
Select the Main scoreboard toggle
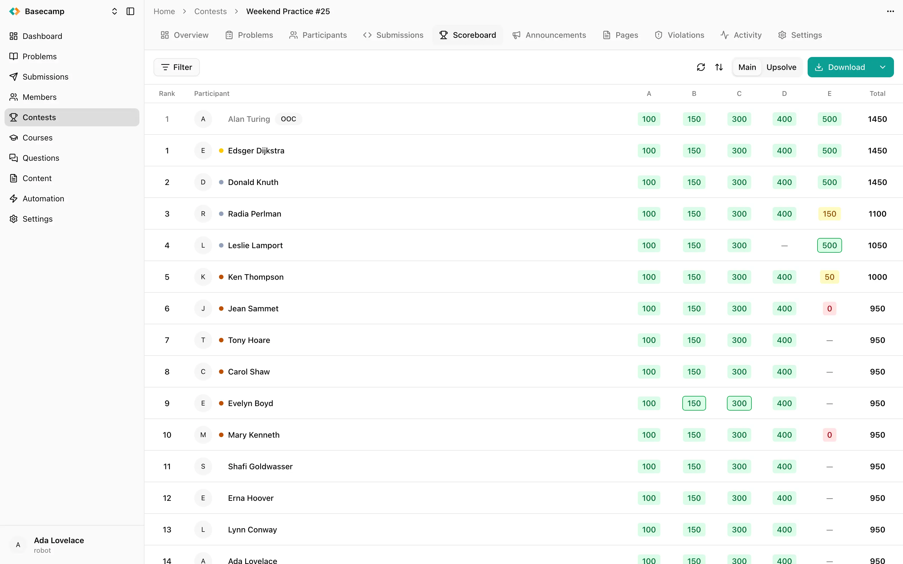pyautogui.click(x=747, y=67)
